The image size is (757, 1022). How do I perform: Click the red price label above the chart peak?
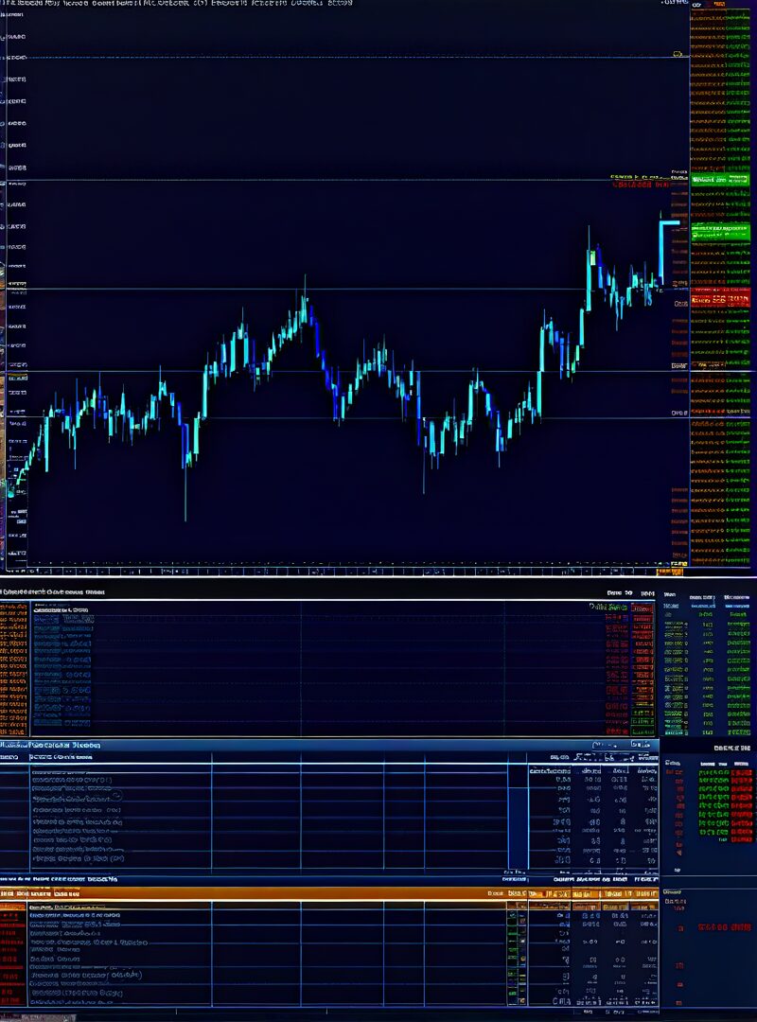click(641, 185)
